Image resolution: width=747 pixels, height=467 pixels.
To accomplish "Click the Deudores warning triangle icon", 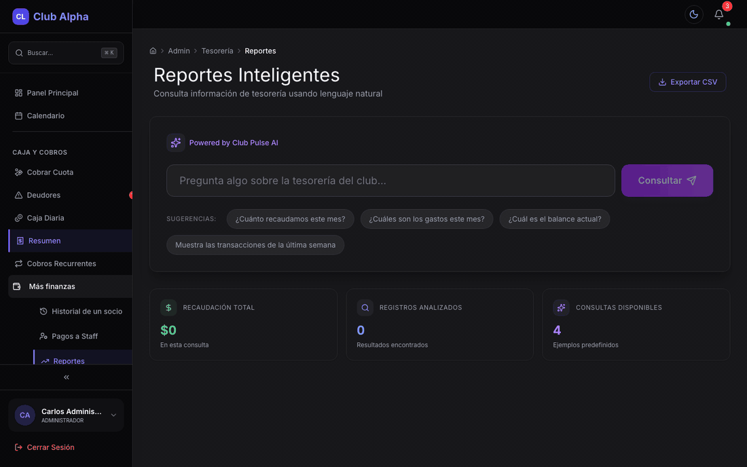I will point(18,195).
